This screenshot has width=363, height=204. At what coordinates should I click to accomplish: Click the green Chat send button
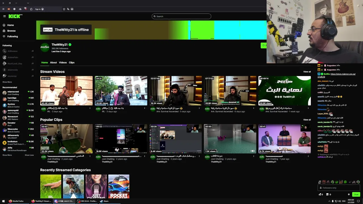pyautogui.click(x=356, y=194)
